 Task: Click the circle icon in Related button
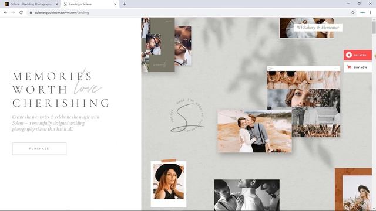pos(349,55)
